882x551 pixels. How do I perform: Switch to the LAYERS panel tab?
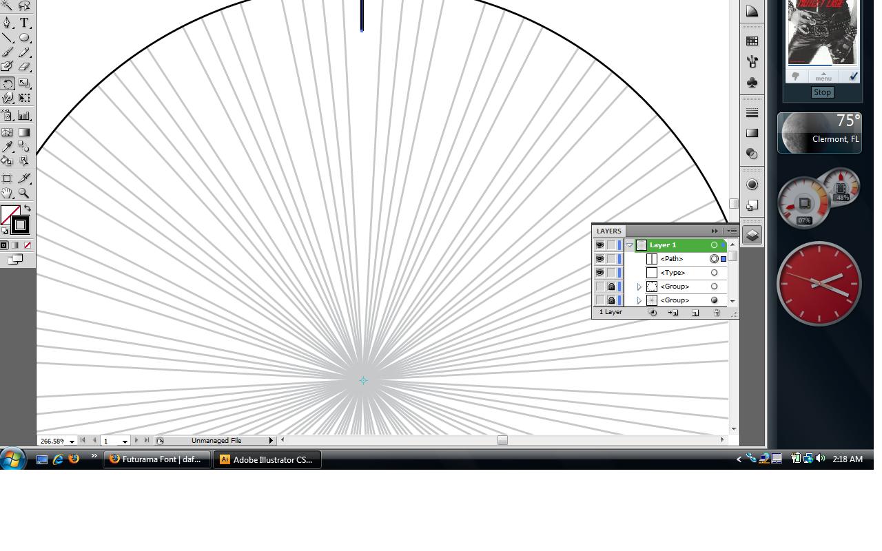tap(608, 231)
